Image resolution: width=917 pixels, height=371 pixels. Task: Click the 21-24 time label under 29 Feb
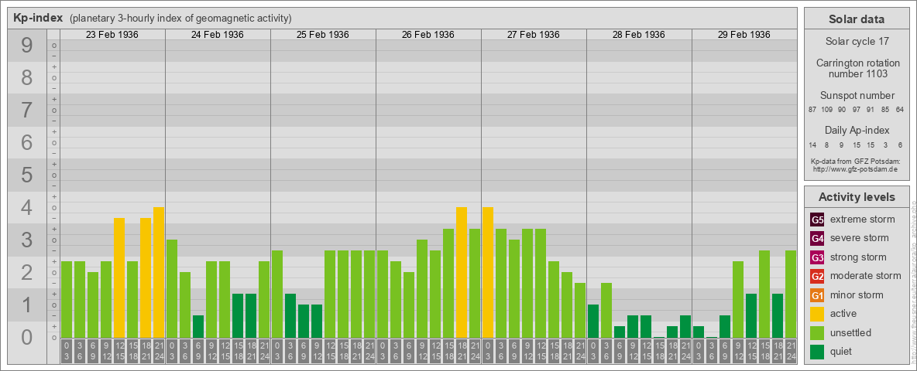pos(791,351)
